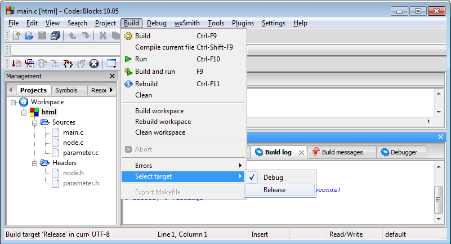Image resolution: width=451 pixels, height=244 pixels.
Task: Select the checked Debug build target
Action: (x=273, y=177)
